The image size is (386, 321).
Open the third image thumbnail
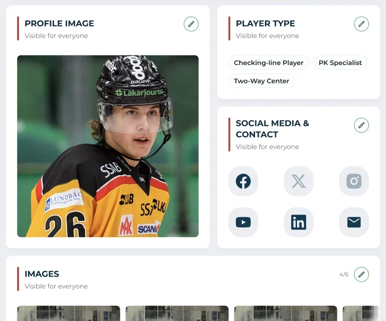coord(286,314)
